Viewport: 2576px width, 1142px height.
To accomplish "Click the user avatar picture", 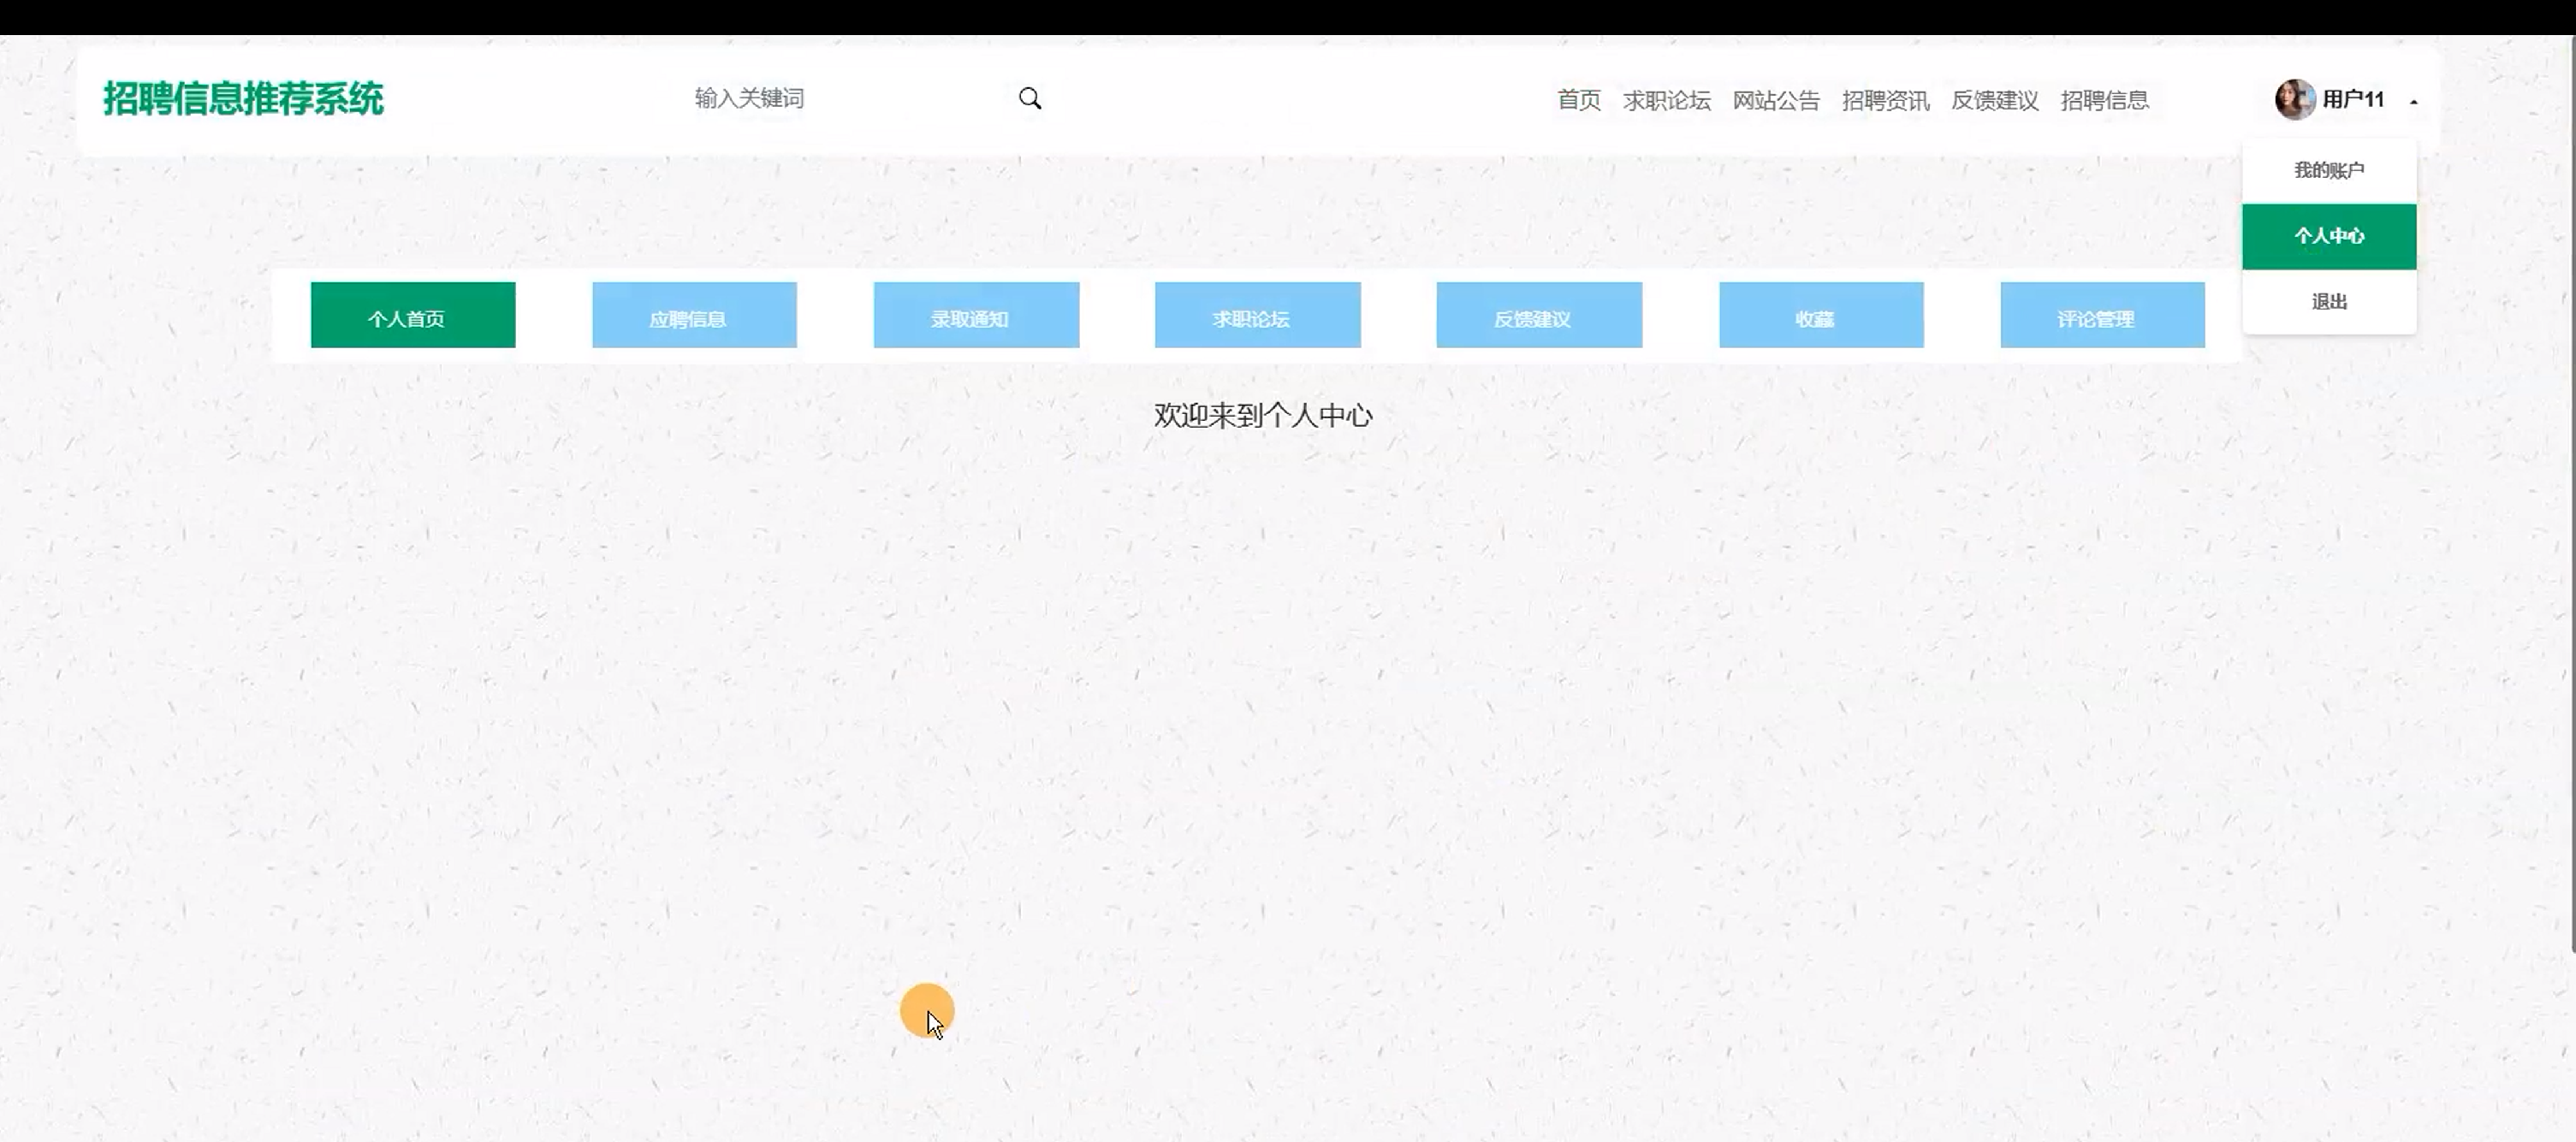I will 2294,99.
